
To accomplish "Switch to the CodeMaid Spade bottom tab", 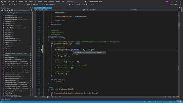I will (5, 97).
